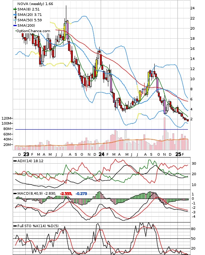This screenshot has height=255, width=205.
Task: Click the SMA(20) 3.71 legend label
Action: pos(30,15)
